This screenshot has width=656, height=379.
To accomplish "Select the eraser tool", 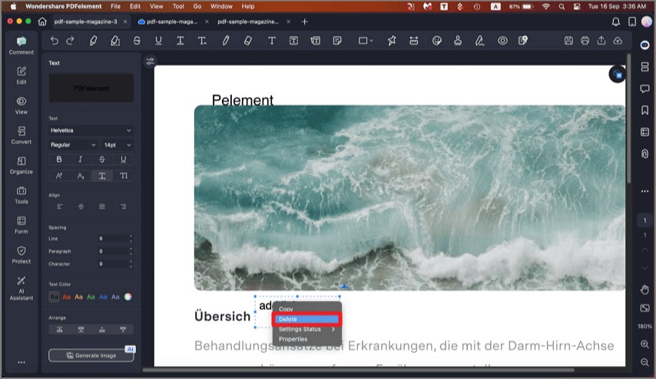I will pos(247,41).
